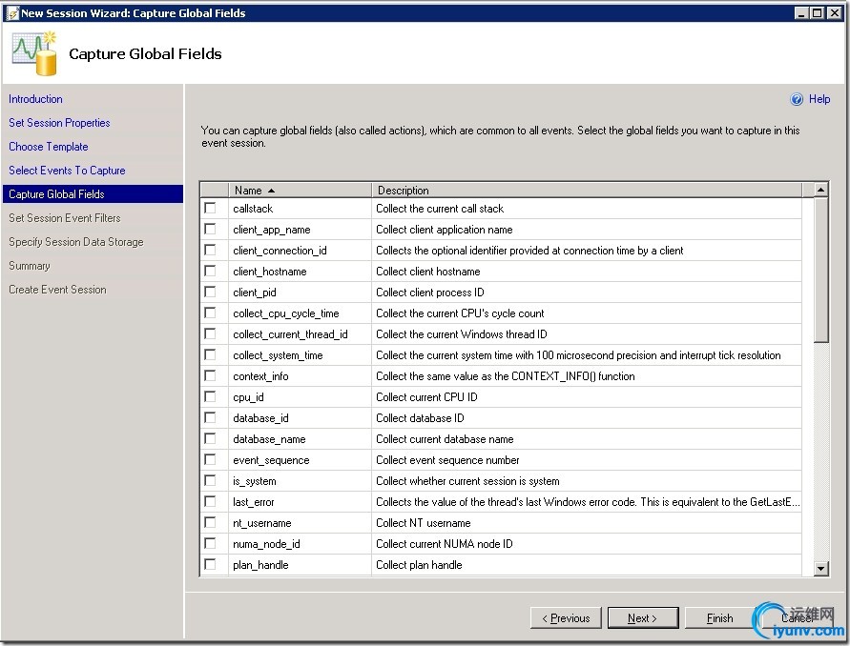This screenshot has width=850, height=646.
Task: Open the Help link
Action: 819,99
